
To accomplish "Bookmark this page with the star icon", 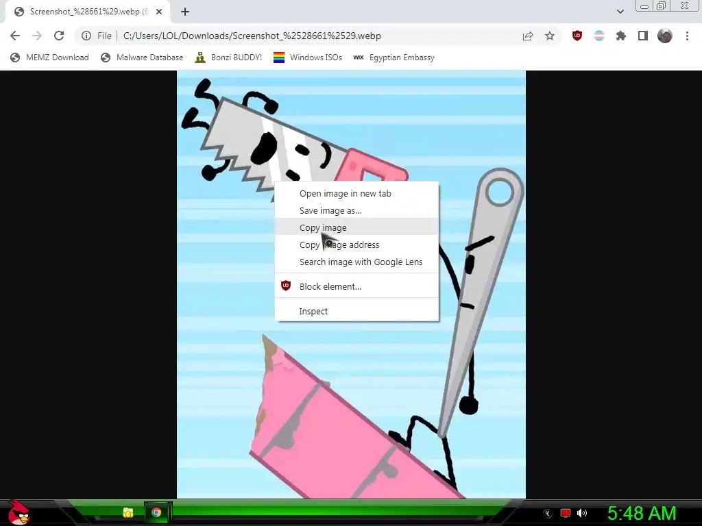I will pos(550,36).
